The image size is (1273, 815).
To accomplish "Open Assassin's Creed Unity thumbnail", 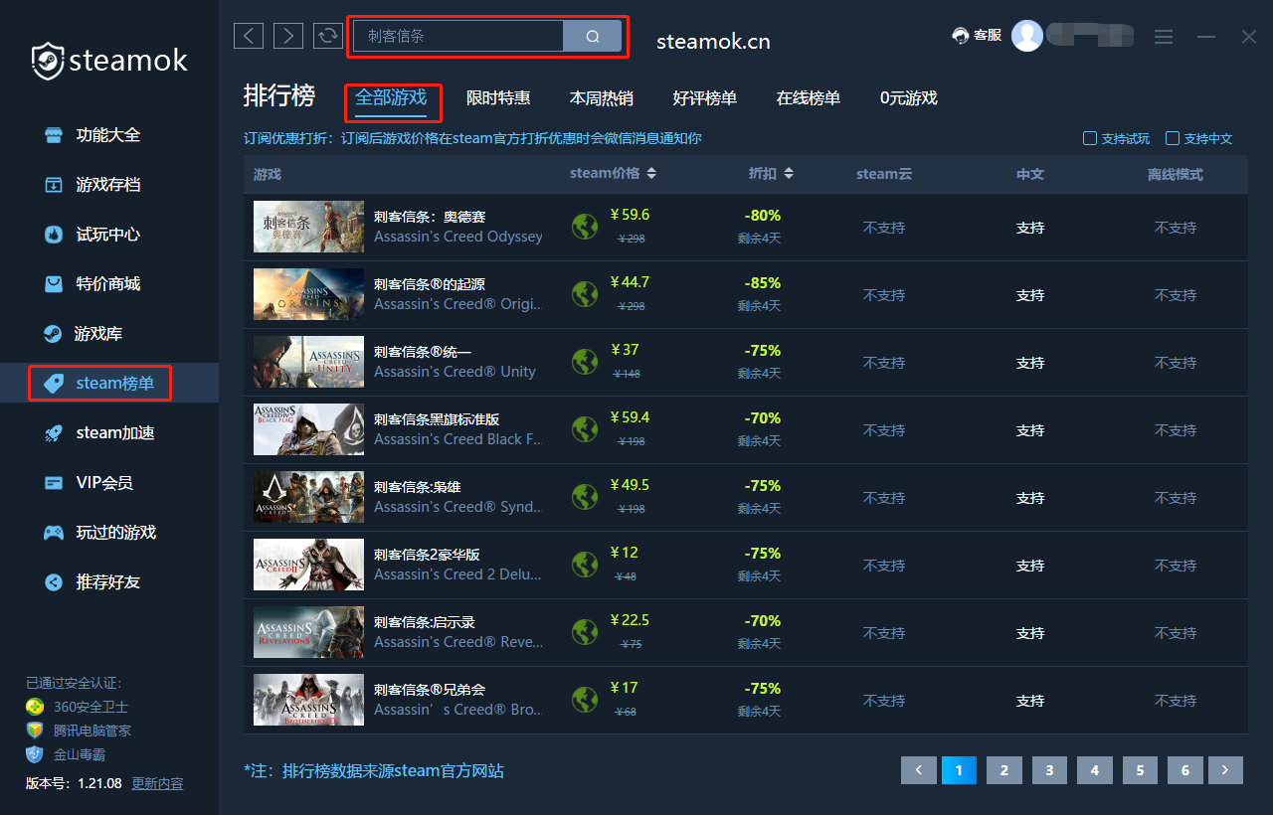I will click(x=308, y=362).
